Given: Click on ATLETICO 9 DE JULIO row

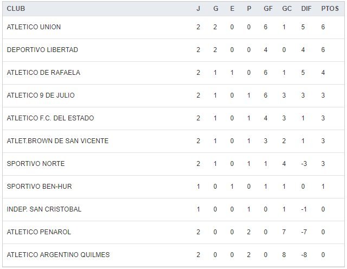Looking at the screenshot, I should pyautogui.click(x=41, y=95).
